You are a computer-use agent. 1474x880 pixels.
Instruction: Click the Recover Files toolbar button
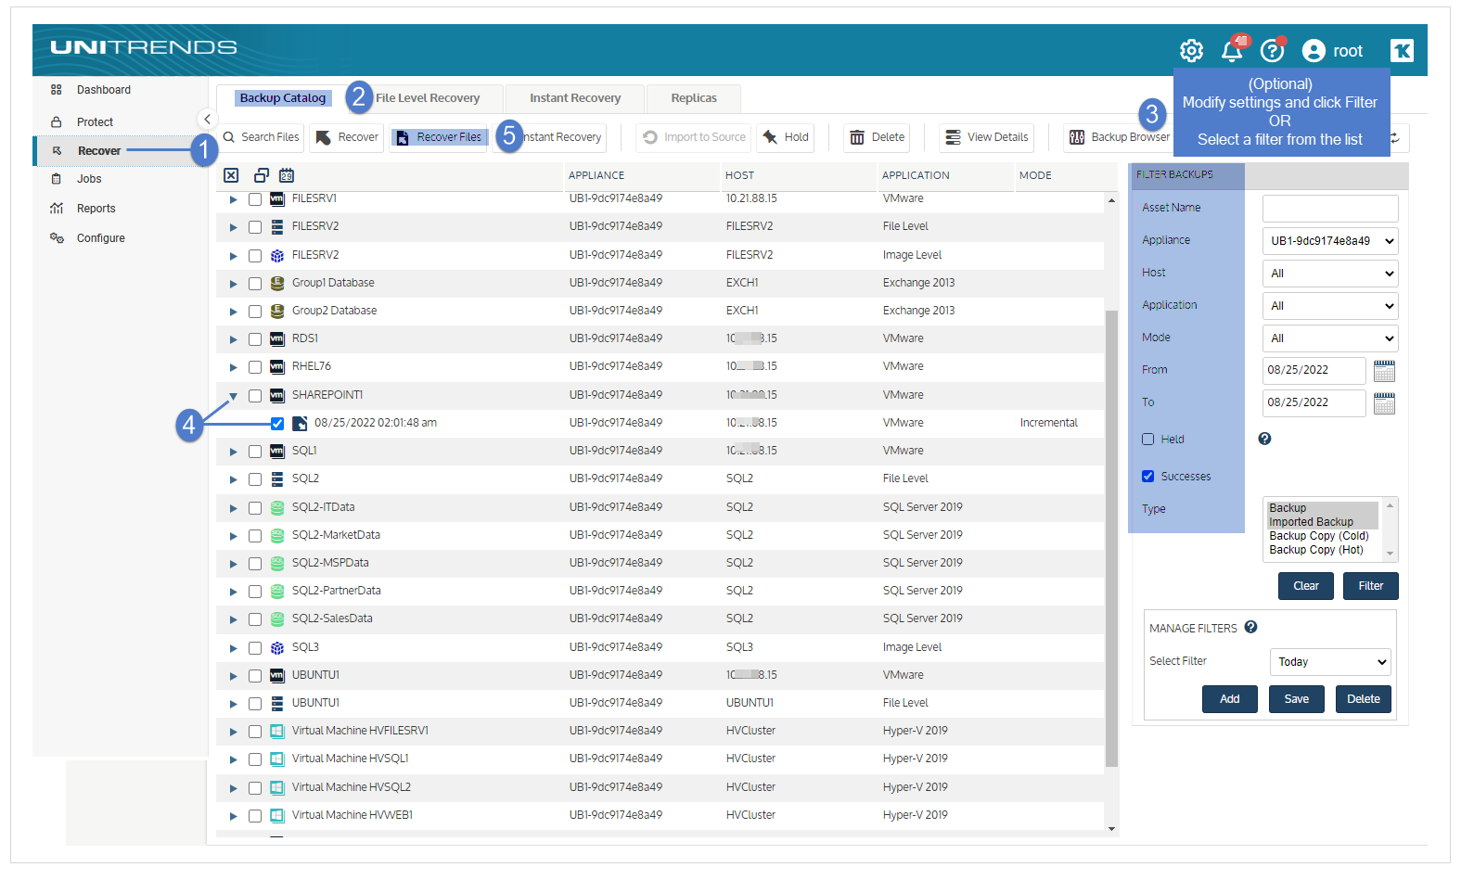pyautogui.click(x=439, y=137)
